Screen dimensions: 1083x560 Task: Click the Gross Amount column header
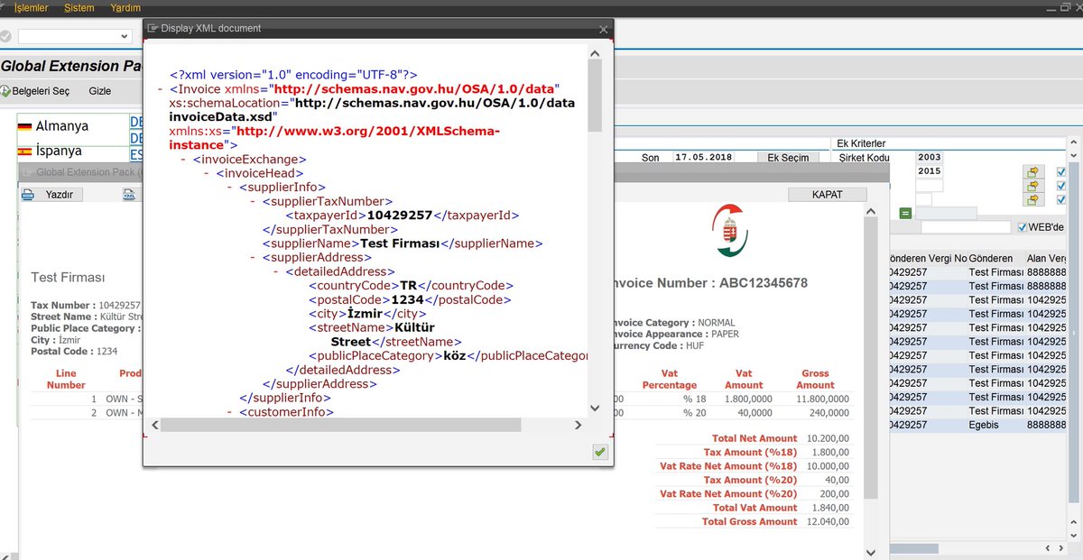point(816,379)
